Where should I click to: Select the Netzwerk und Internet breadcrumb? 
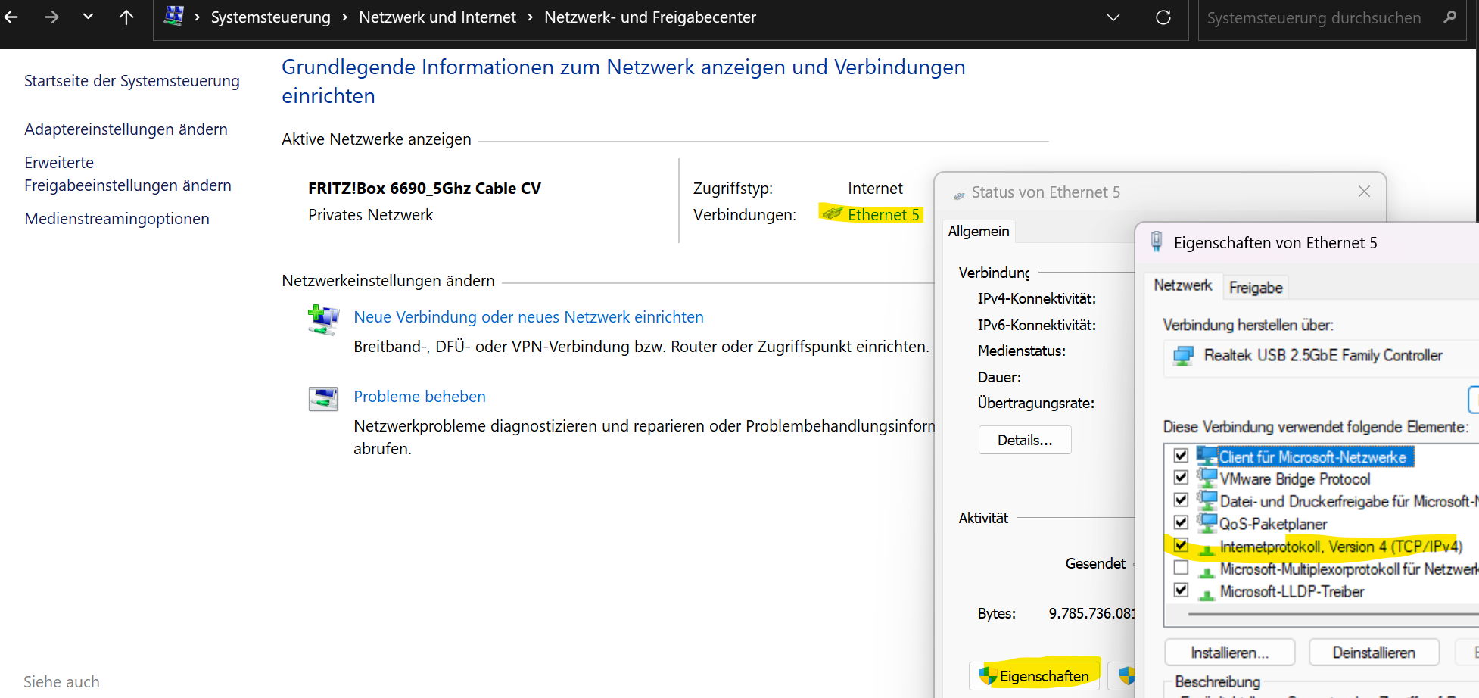(437, 17)
